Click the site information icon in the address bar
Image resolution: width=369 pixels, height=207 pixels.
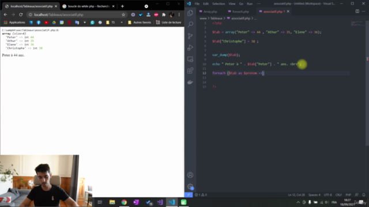tap(31, 14)
